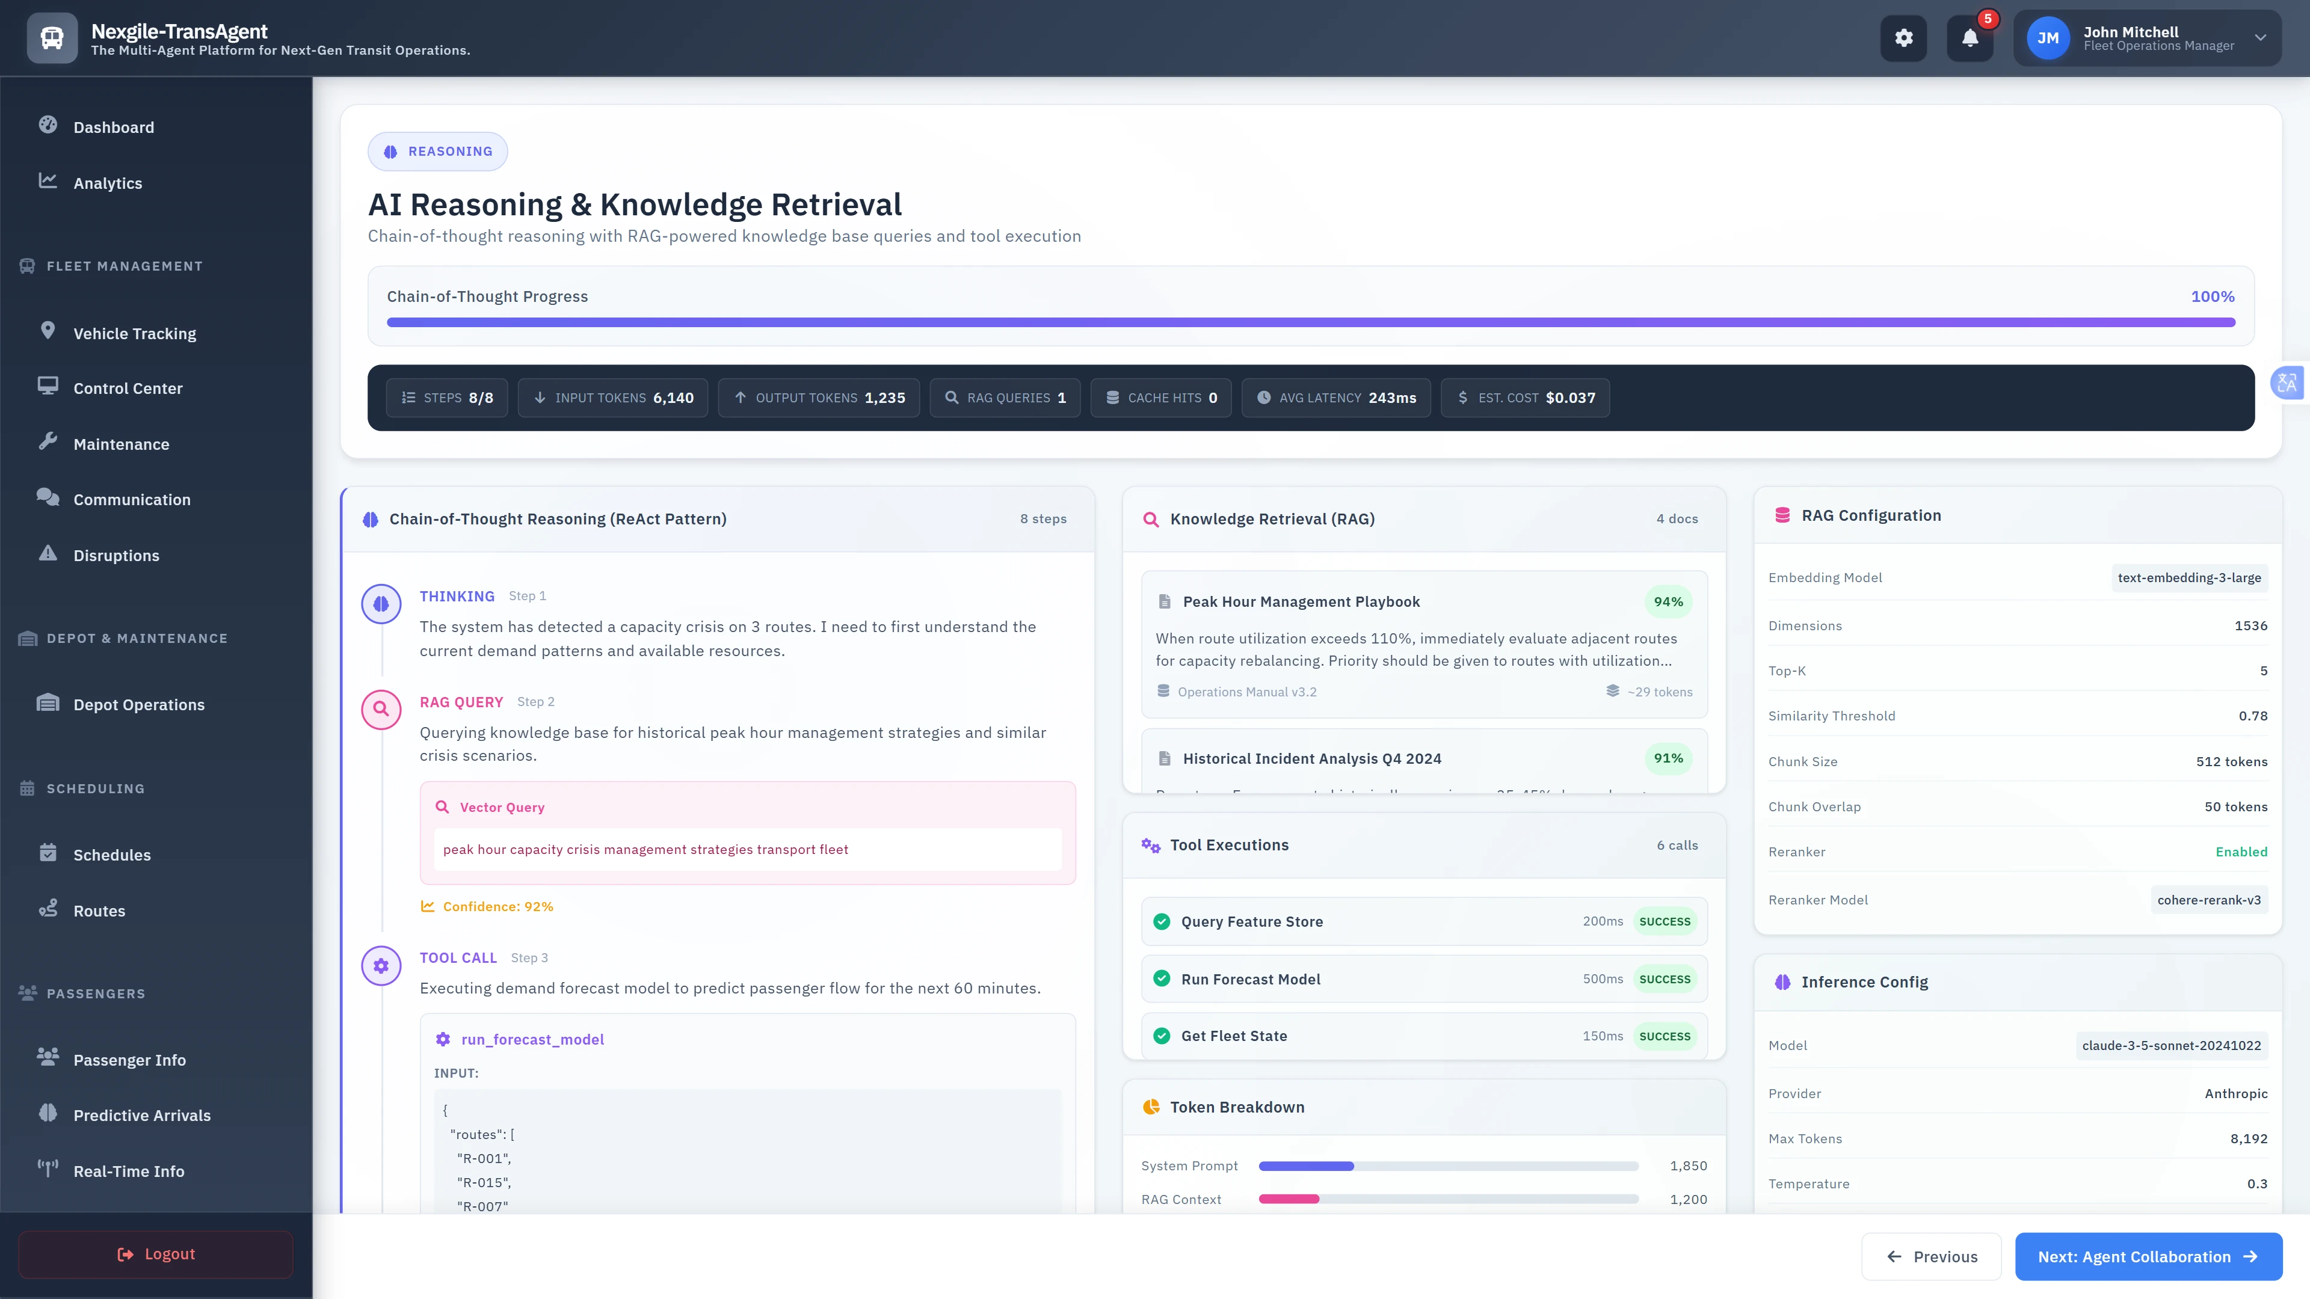Click the Next: Agent Collaboration button
This screenshot has height=1299, width=2310.
(2148, 1256)
